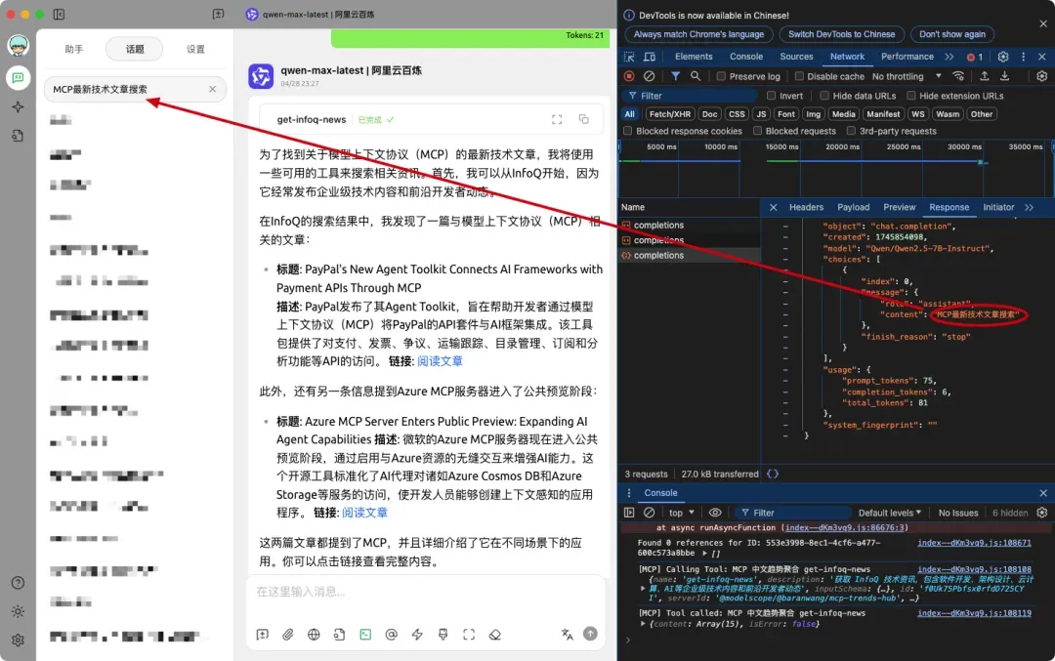Switch to the Elements tab

(694, 58)
